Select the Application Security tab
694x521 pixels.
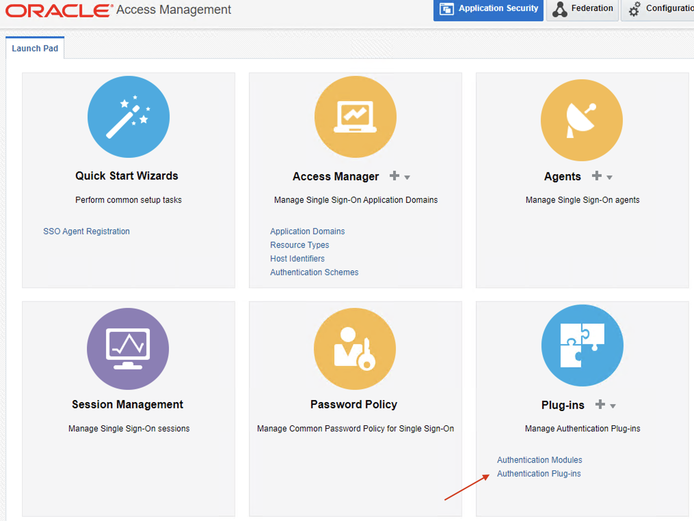(488, 9)
